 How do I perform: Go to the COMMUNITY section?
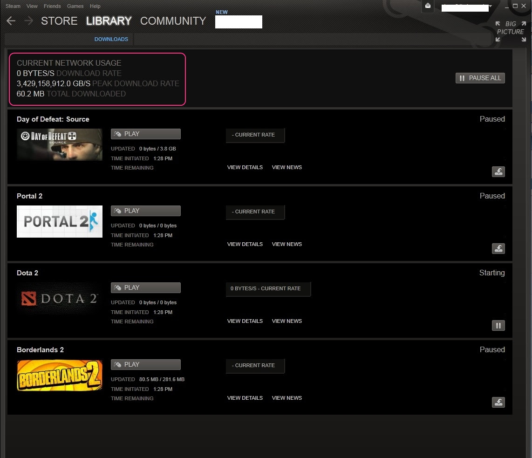pos(173,21)
